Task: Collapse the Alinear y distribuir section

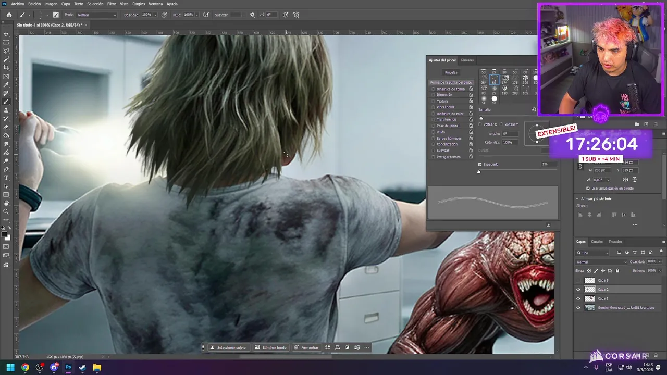Action: [577, 198]
